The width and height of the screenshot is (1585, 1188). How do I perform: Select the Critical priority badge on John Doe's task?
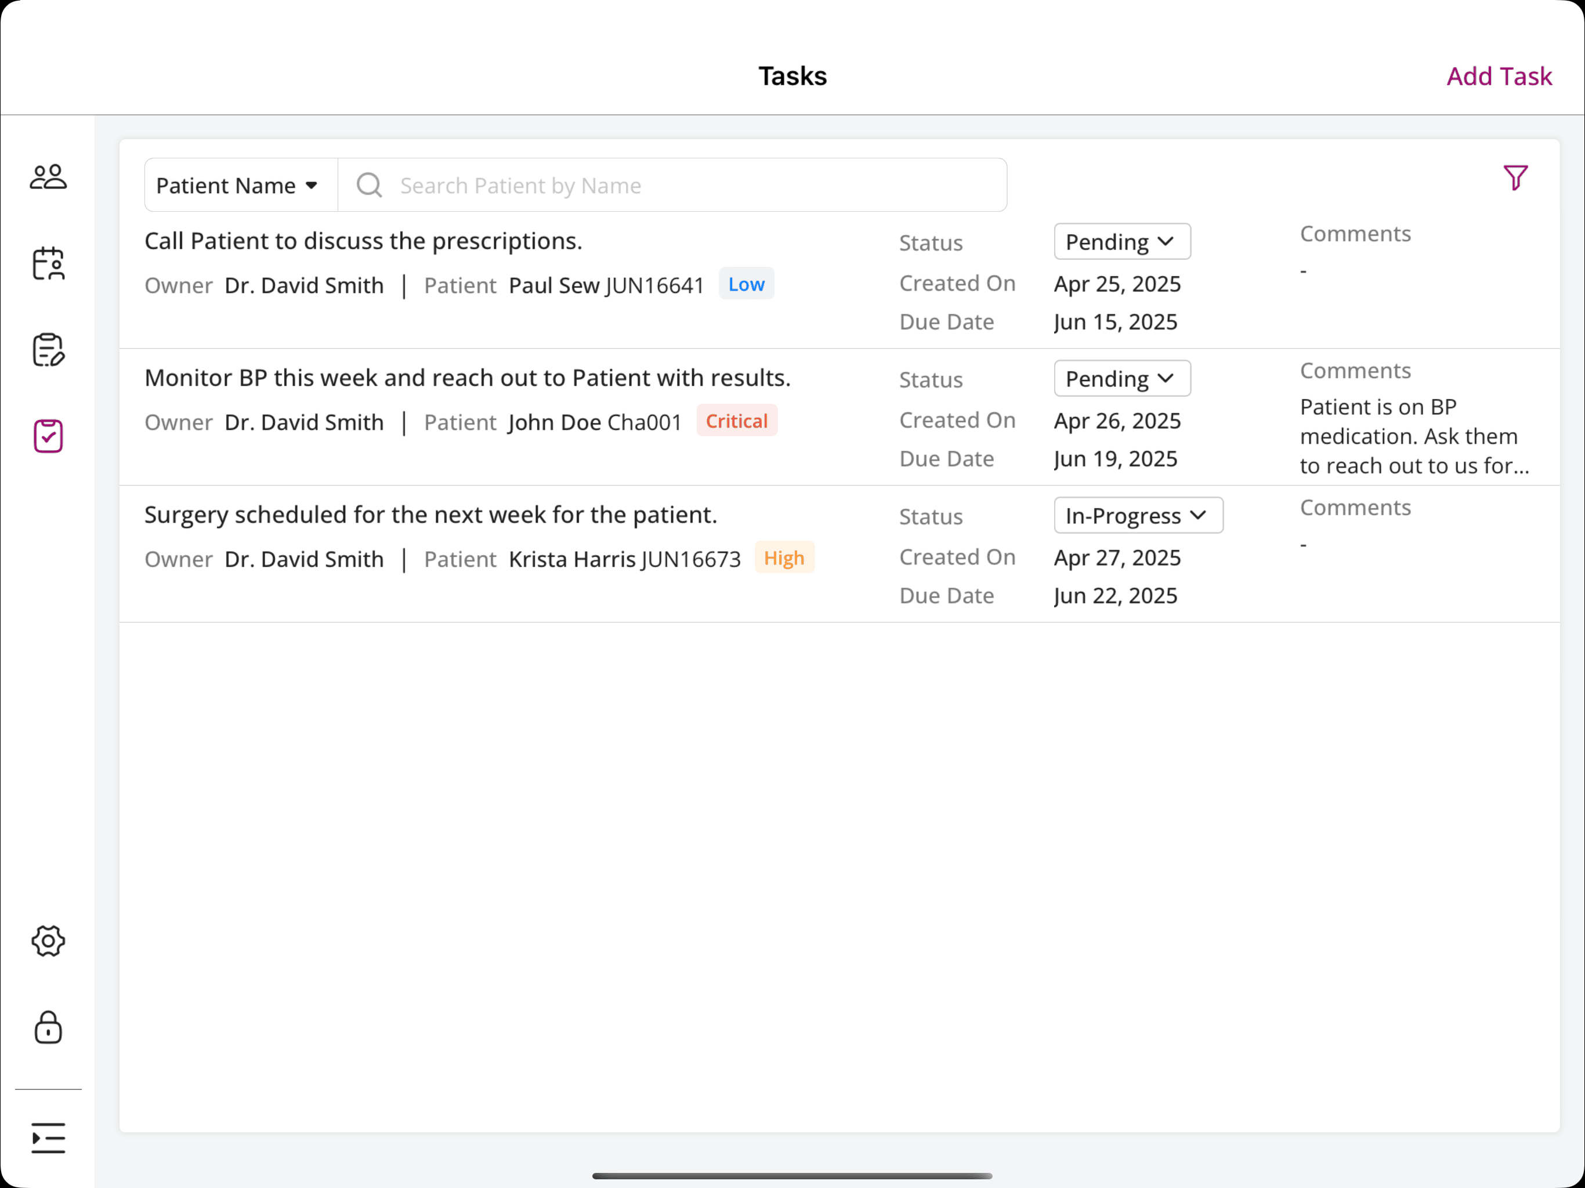tap(737, 421)
